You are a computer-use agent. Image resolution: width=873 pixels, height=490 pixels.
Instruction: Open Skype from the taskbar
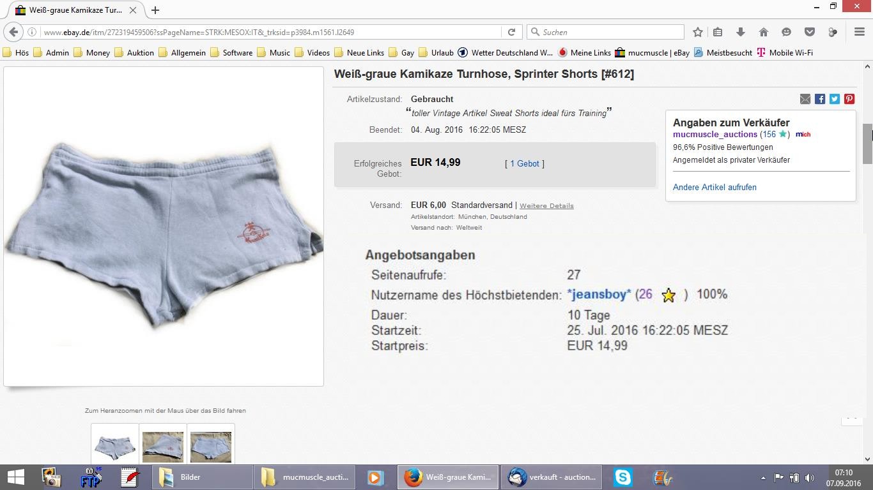(622, 477)
